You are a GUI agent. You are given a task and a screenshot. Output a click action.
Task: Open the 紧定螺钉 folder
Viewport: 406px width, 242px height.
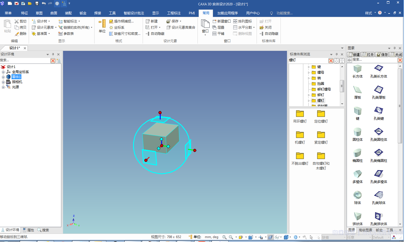tap(321, 137)
